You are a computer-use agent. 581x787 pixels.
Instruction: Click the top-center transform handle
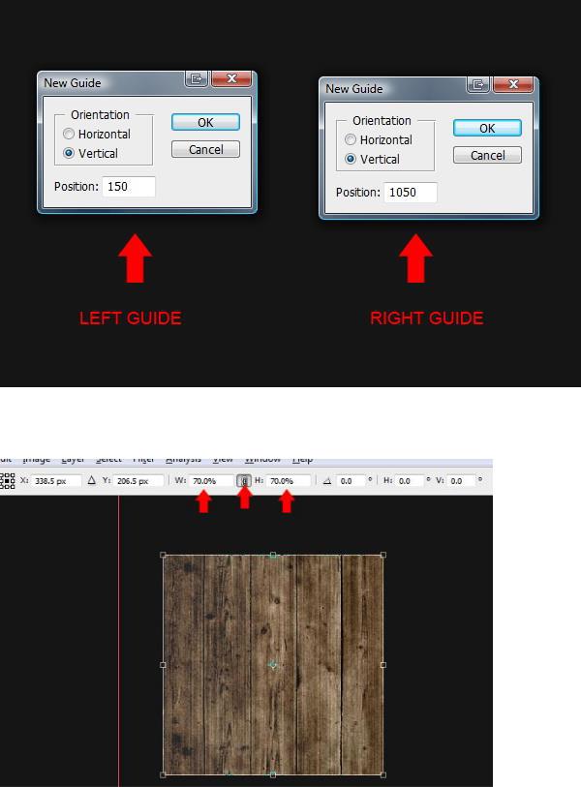point(273,555)
